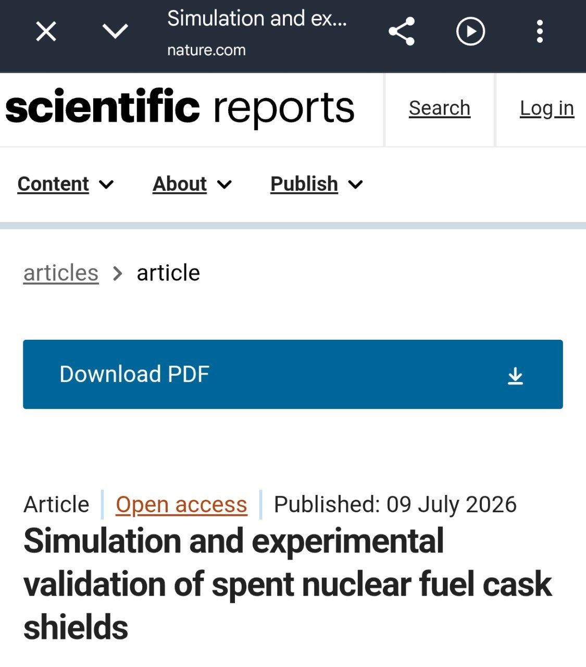Click the breadcrumb arrow after articles

tap(118, 273)
